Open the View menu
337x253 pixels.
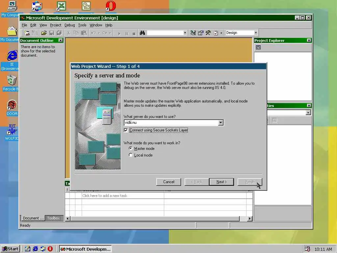point(43,25)
